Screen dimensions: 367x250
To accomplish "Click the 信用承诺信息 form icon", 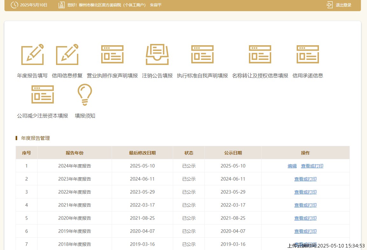I will pyautogui.click(x=308, y=54).
